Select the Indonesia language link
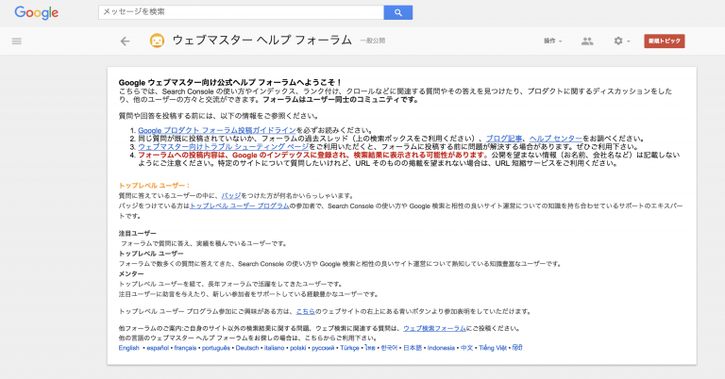The width and height of the screenshot is (725, 379). (441, 348)
